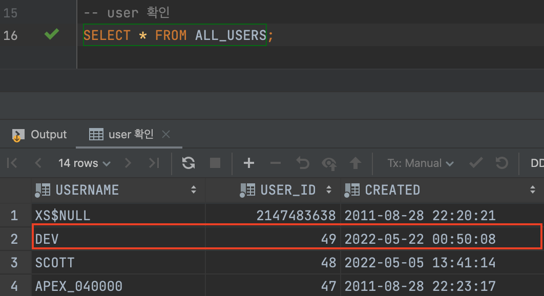Viewport: 544px width, 296px height.
Task: Click the USERNAME column icon
Action: pos(43,190)
